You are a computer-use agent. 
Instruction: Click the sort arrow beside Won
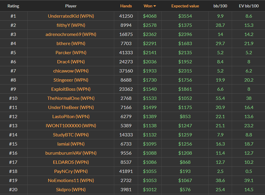(x=154, y=6)
